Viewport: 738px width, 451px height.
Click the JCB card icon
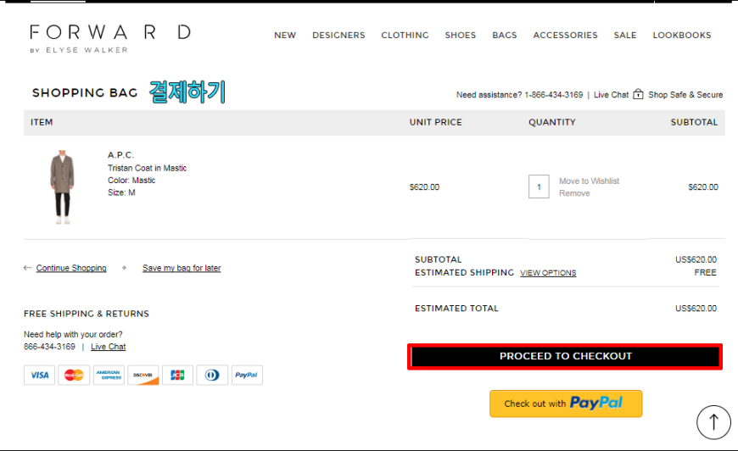(x=177, y=375)
